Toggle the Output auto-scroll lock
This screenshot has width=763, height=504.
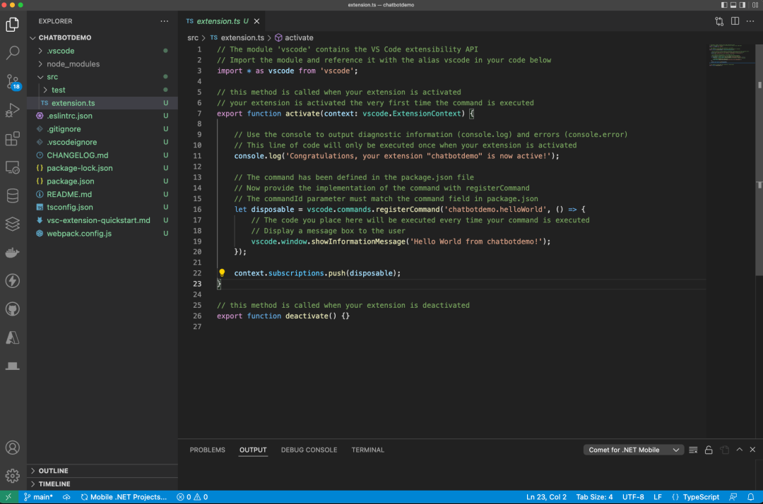point(709,450)
